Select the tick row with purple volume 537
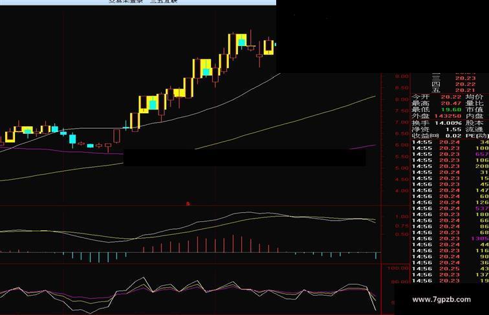The image size is (489, 315). pos(450,208)
